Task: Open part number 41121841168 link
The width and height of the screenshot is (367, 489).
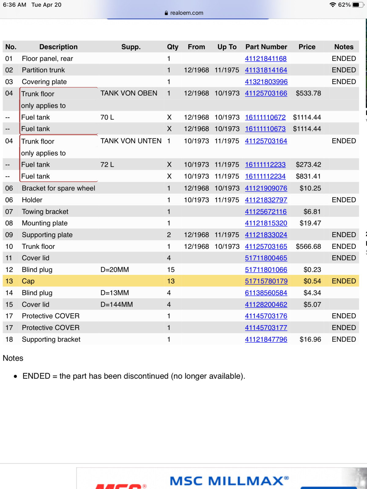Action: click(266, 58)
